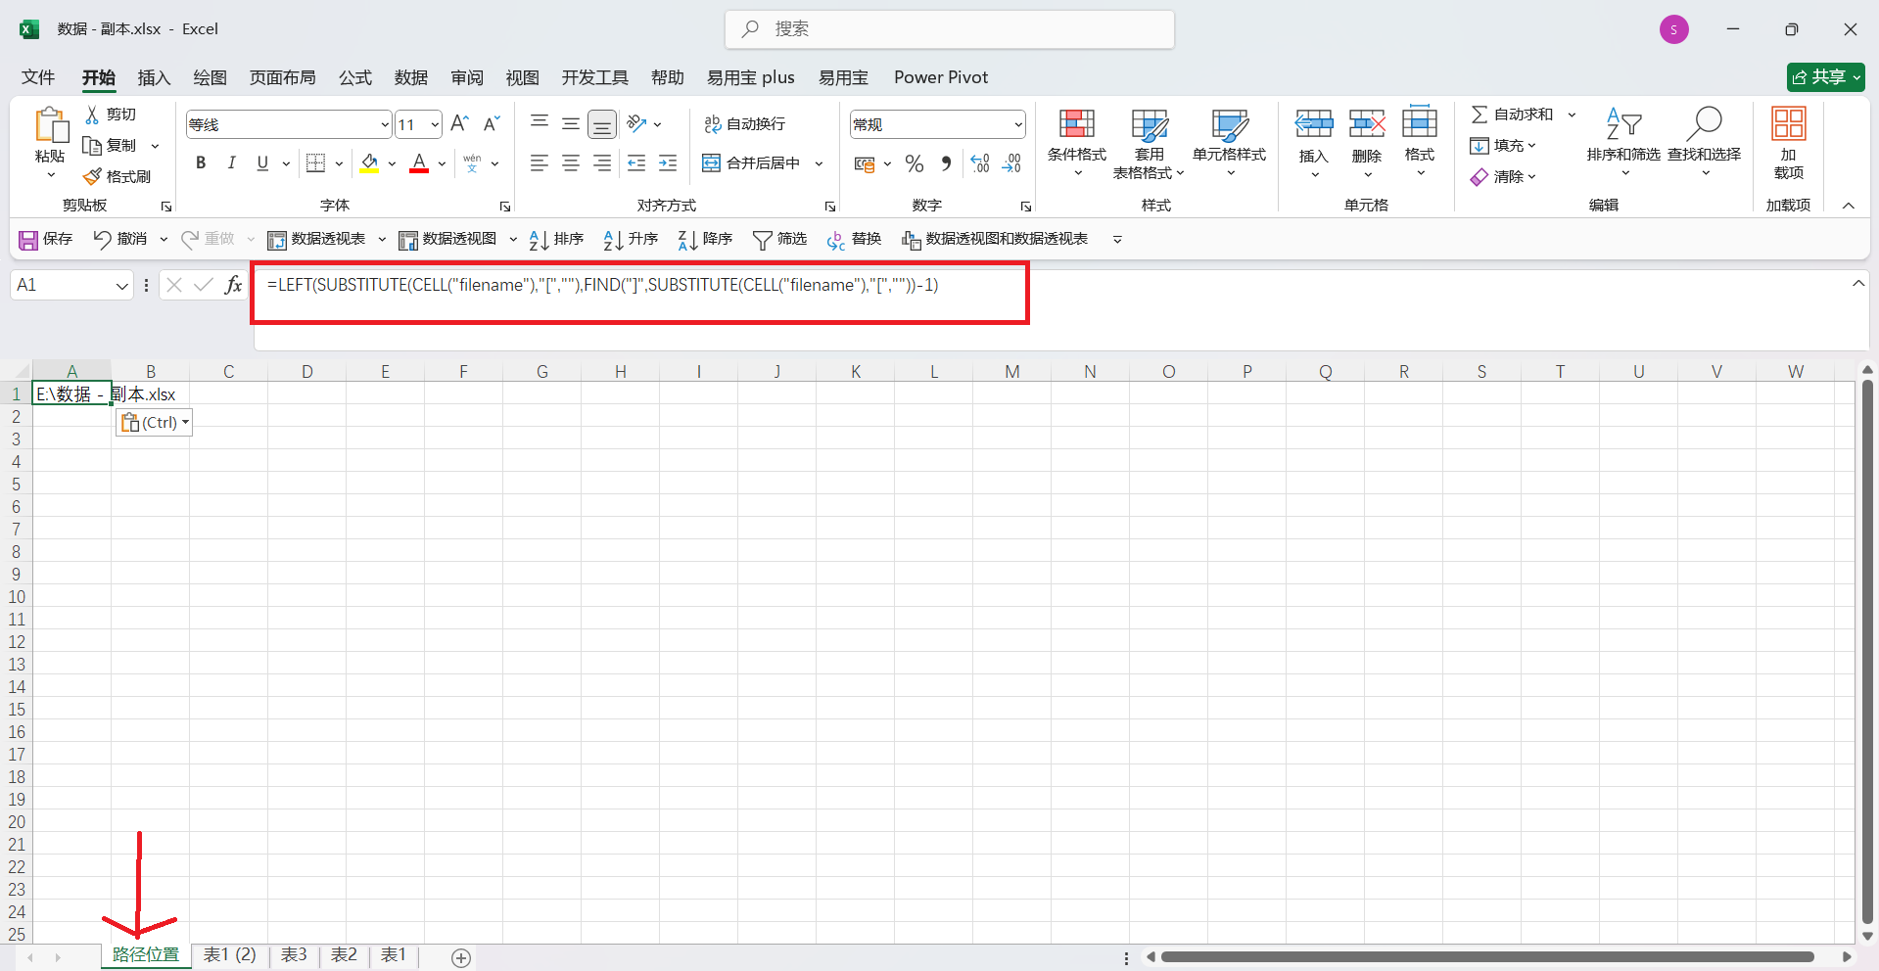
Task: Select column D header
Action: 306,372
